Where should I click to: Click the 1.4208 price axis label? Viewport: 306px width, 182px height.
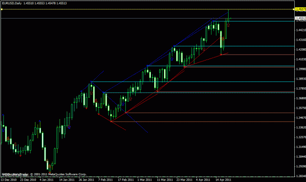point(301,50)
